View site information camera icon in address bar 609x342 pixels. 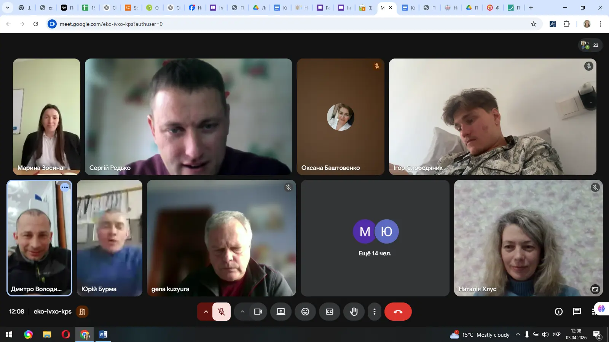[x=52, y=24]
